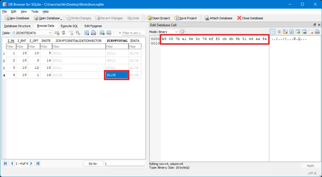Print the table view
This screenshot has width=322, height=177.
93,33
